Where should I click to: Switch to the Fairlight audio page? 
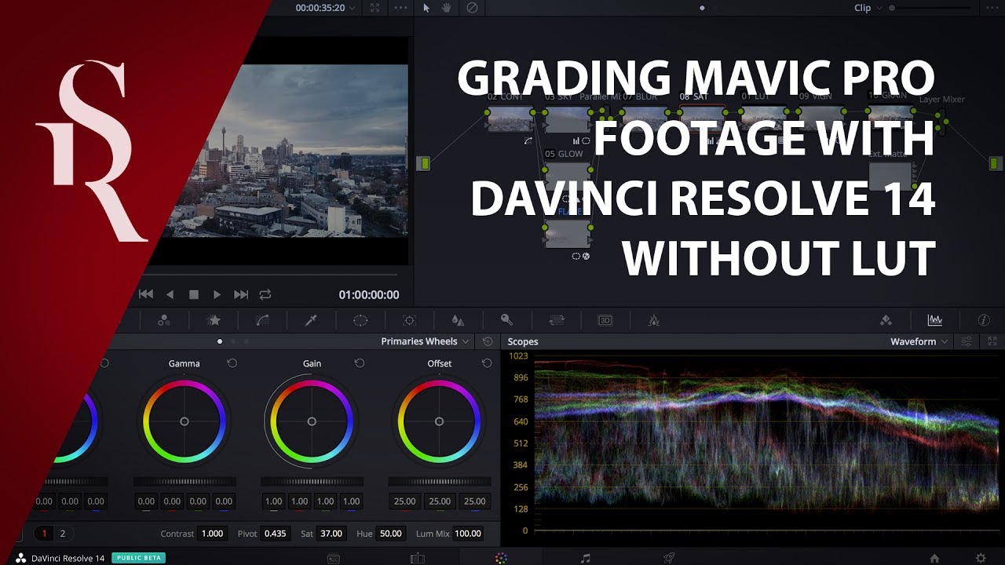585,558
